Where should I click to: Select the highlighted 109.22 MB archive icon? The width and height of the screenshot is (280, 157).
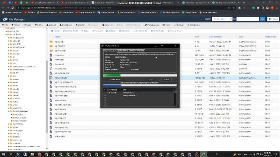(51, 78)
